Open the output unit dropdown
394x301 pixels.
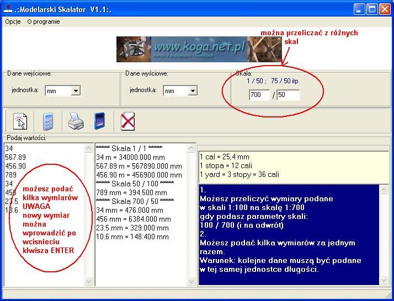coord(193,91)
